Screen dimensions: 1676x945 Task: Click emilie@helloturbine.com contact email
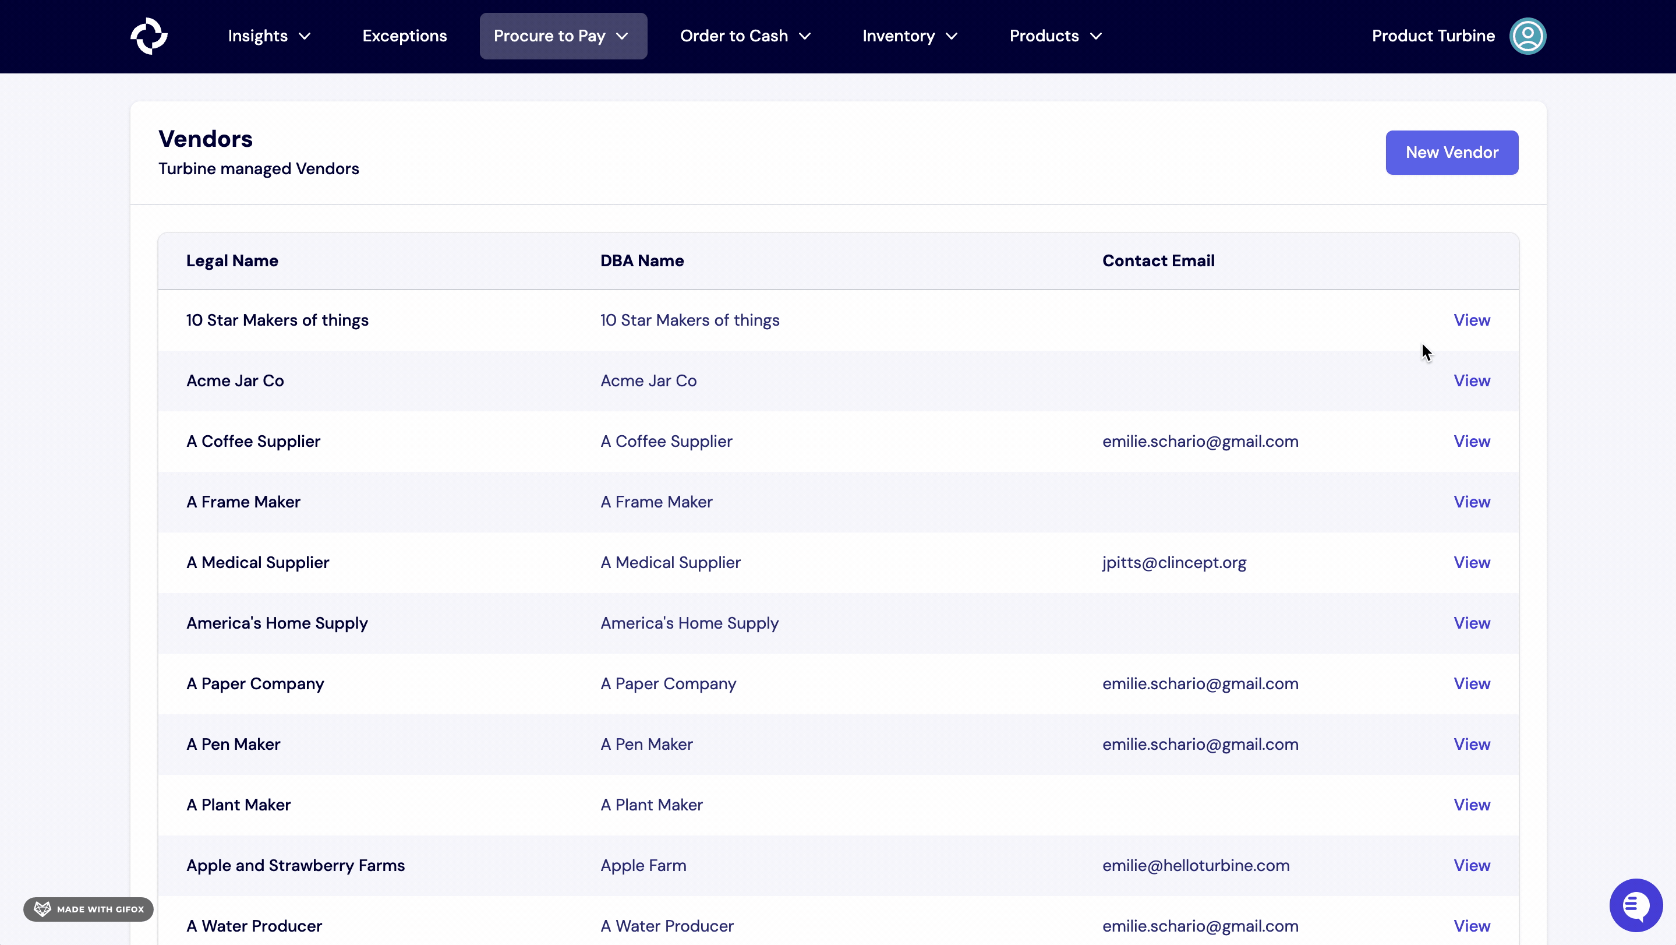click(1196, 865)
